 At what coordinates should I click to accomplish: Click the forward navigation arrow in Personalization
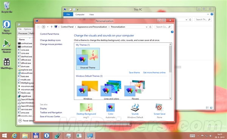[x=43, y=27]
